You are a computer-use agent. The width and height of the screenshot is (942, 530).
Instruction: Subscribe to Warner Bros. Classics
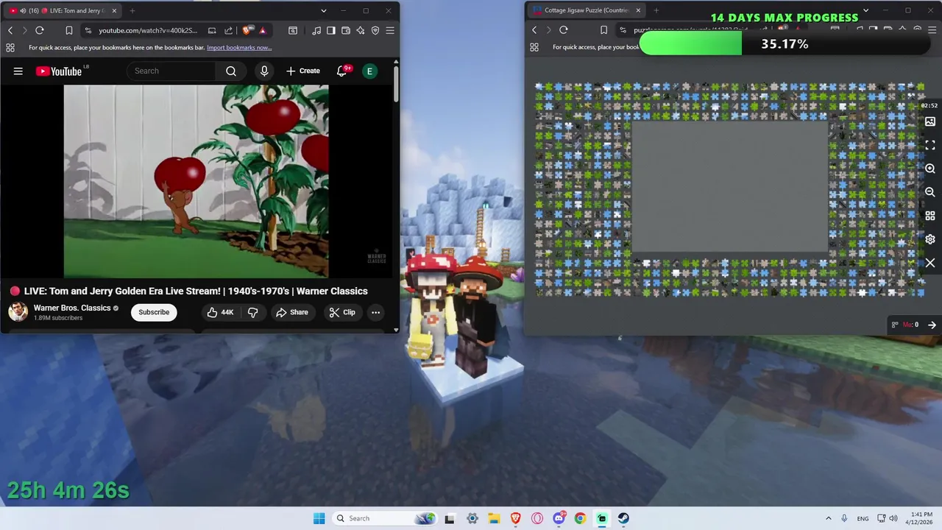click(x=154, y=312)
